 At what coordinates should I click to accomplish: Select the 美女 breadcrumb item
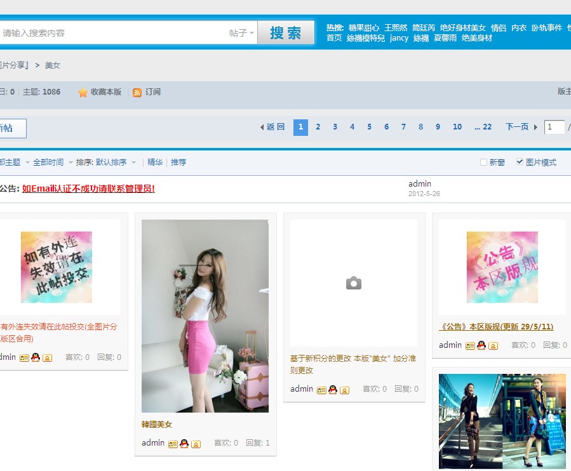pos(53,65)
